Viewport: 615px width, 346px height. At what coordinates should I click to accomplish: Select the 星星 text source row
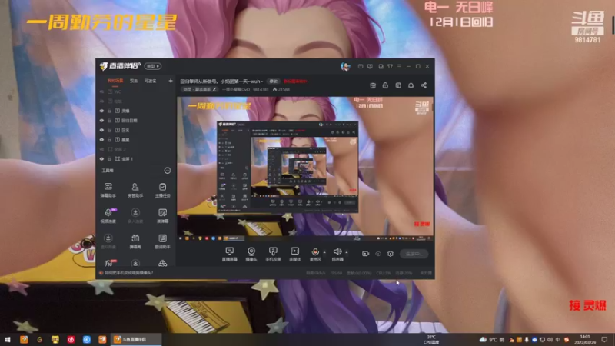tap(136, 140)
